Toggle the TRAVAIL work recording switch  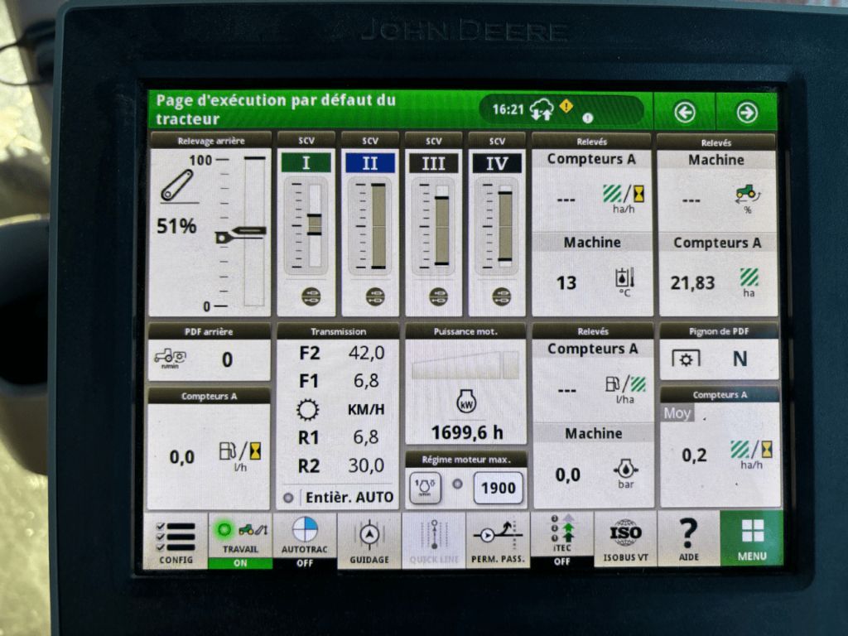240,539
